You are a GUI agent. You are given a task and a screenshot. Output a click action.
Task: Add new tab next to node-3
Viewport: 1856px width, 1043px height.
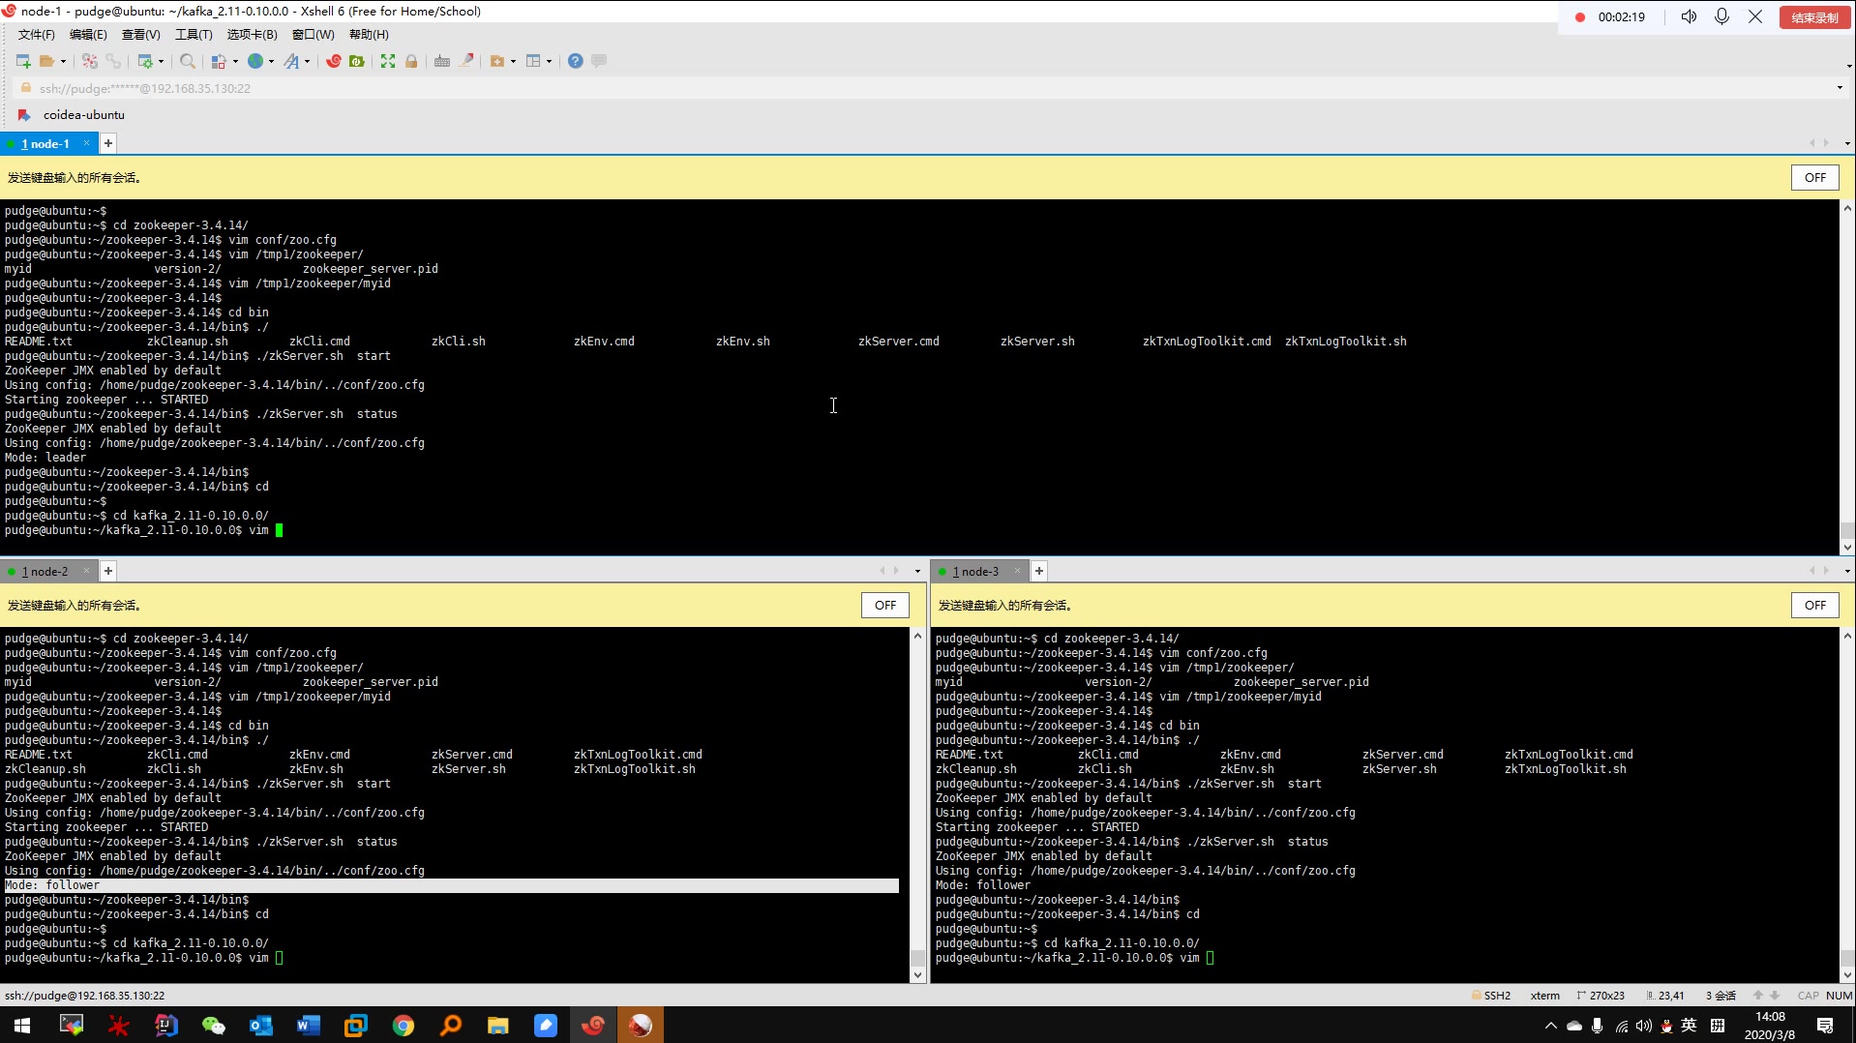[1039, 571]
